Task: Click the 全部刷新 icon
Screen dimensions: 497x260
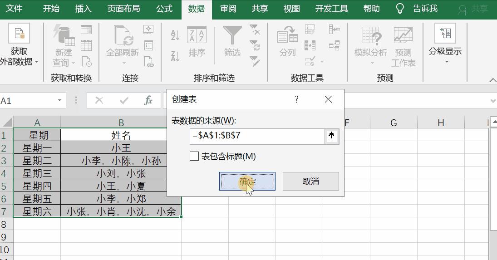Action: [123, 35]
